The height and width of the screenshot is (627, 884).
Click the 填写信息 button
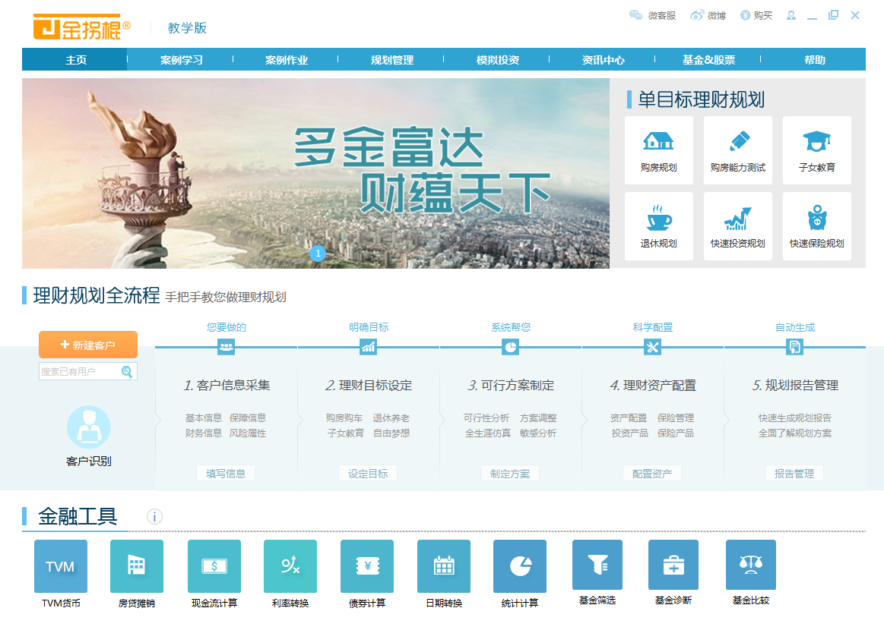226,474
